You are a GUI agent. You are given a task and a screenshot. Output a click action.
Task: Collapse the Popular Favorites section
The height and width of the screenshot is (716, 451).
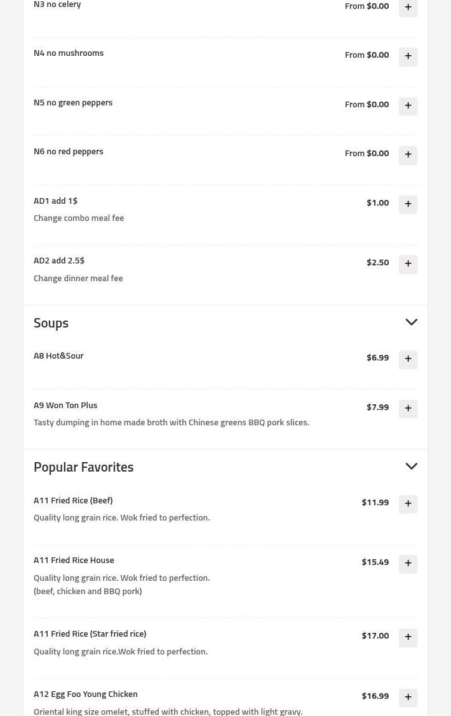click(411, 466)
